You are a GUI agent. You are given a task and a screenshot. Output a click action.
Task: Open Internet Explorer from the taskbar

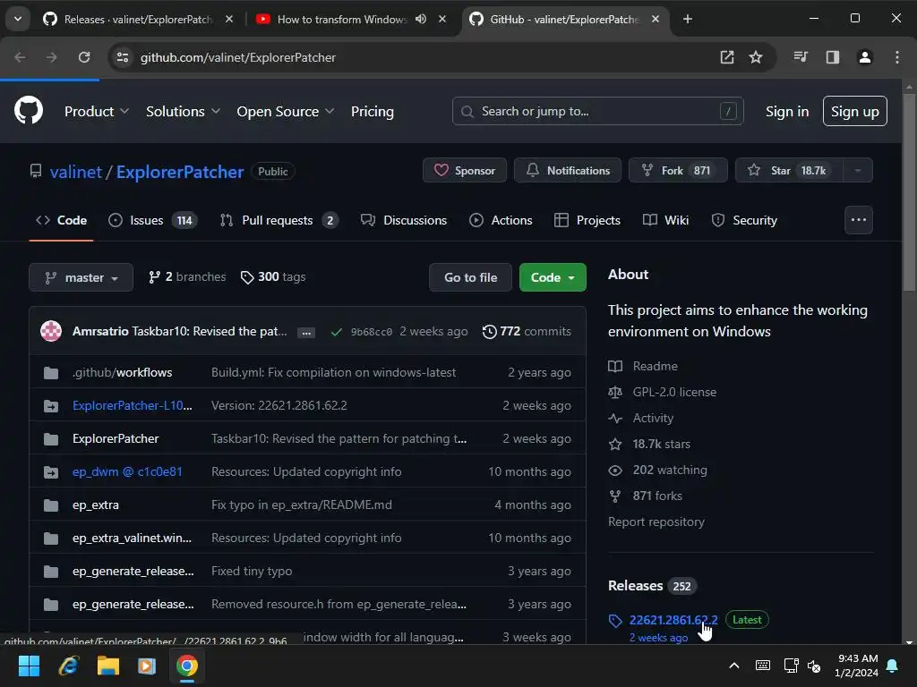68,666
